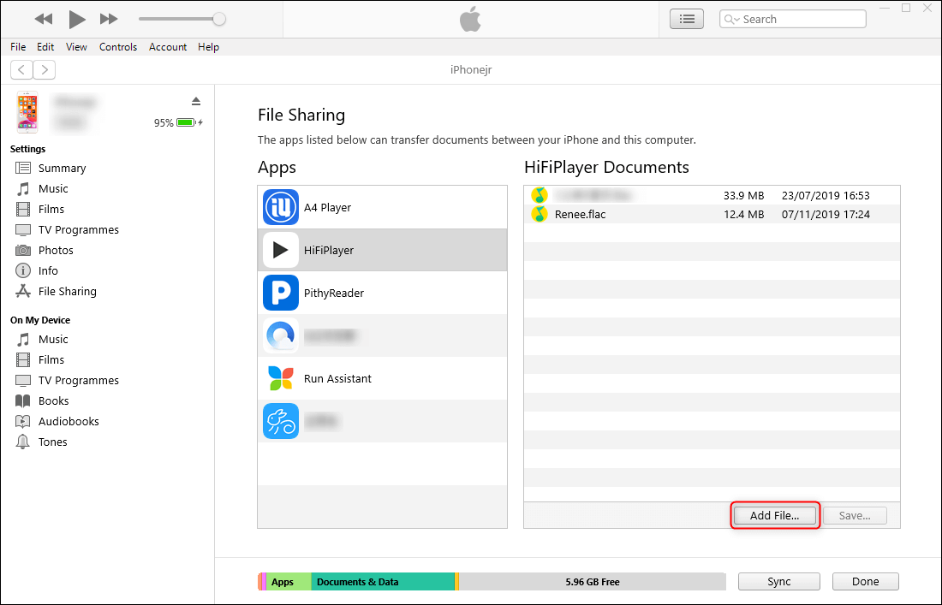
Task: Open the list view button in toolbar
Action: pyautogui.click(x=687, y=19)
